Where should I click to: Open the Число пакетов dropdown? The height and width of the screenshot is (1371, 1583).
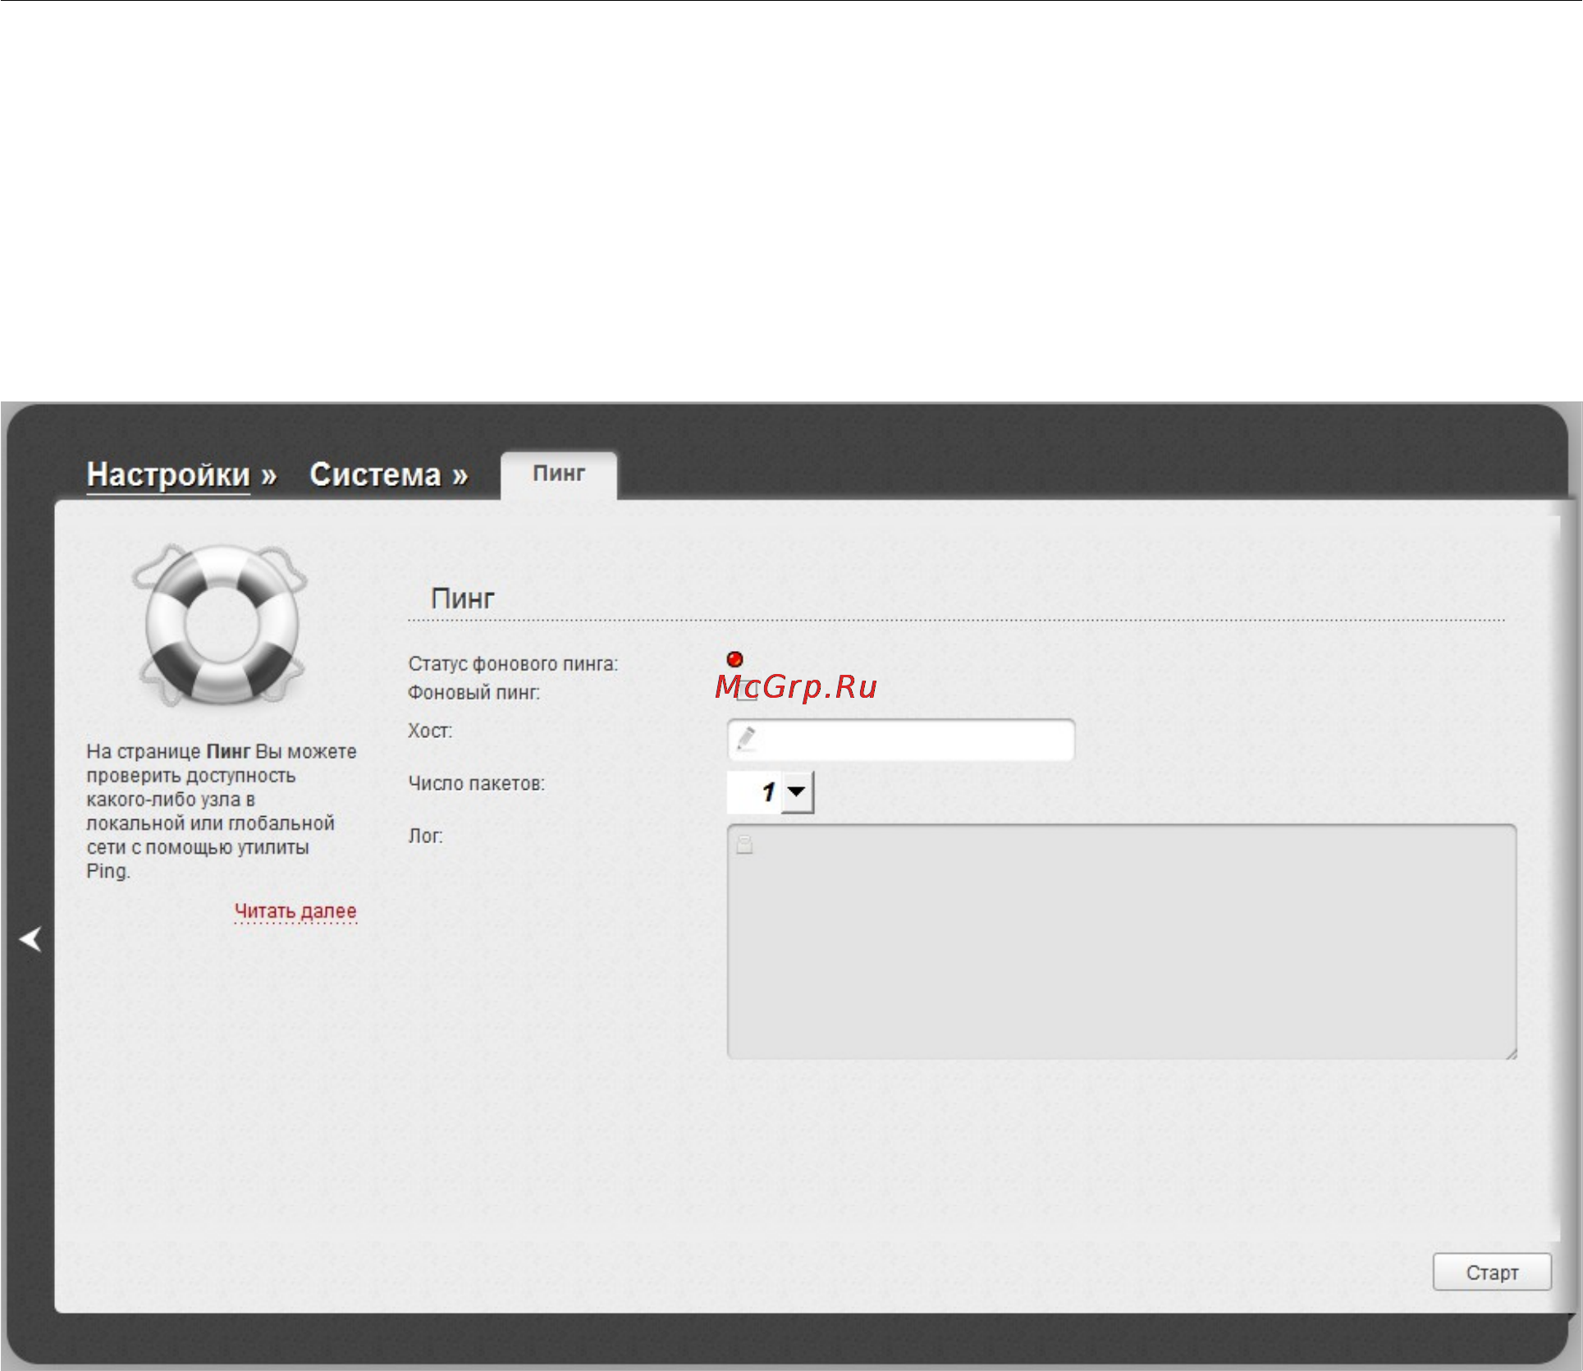pos(771,792)
